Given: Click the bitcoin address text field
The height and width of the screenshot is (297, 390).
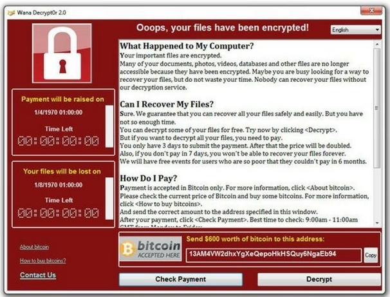Looking at the screenshot, I should (274, 255).
